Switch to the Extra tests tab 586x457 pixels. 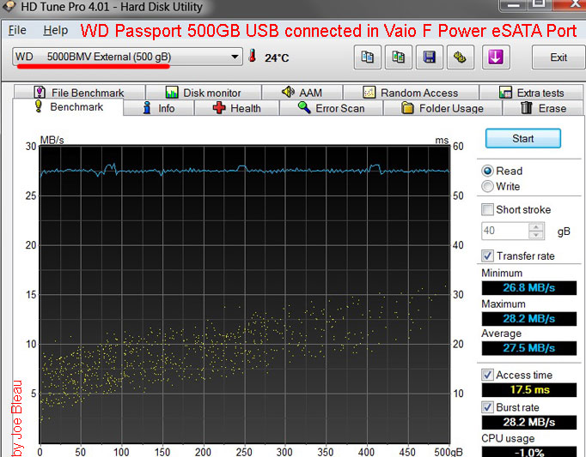(x=531, y=92)
